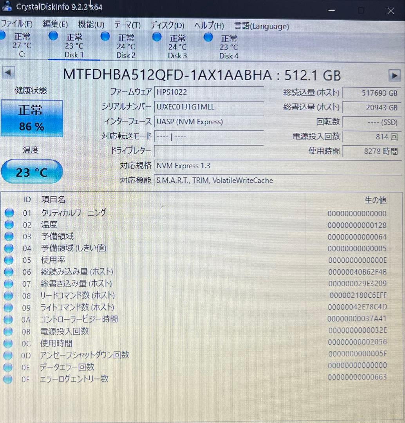Open the ディスク(D) menu

tap(167, 25)
